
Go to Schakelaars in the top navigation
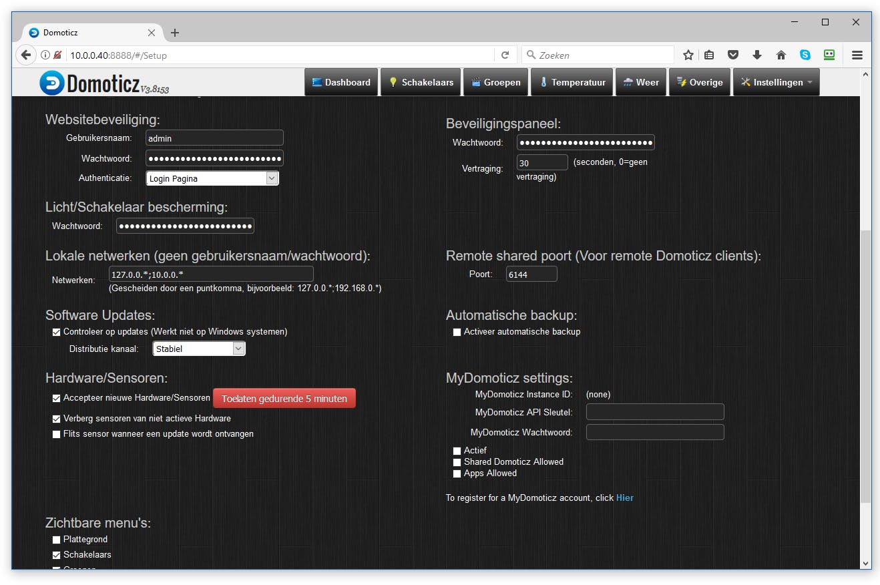421,82
